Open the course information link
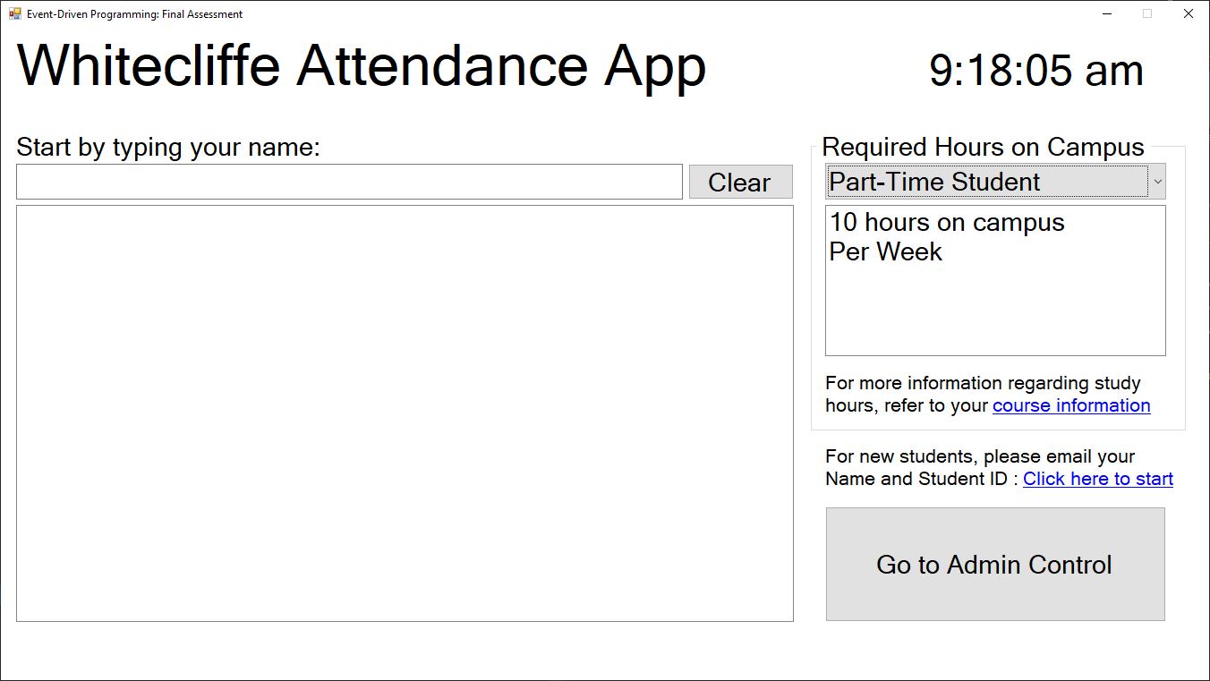 (x=1070, y=405)
